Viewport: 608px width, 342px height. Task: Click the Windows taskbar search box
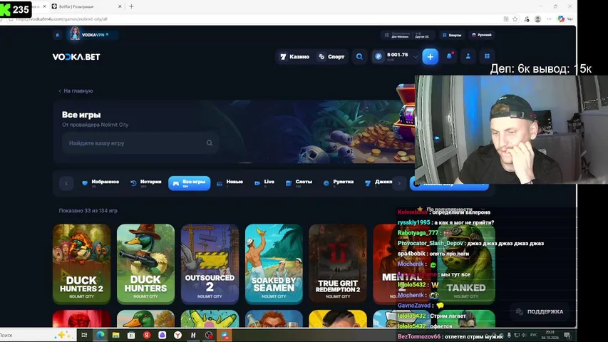click(x=37, y=335)
